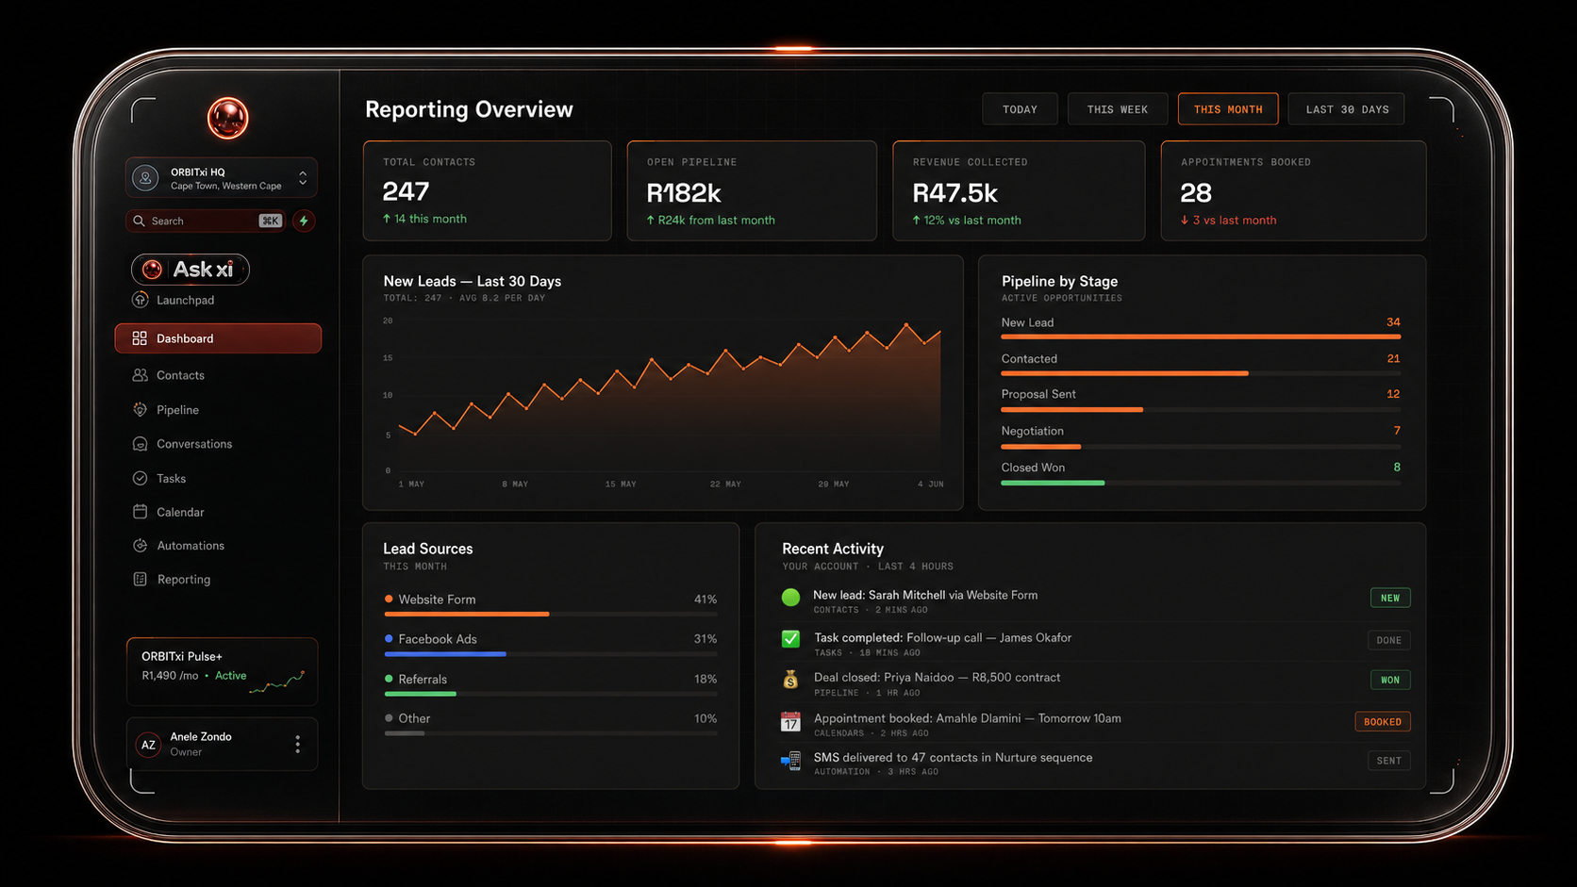
Task: Click the Calendar icon in sidebar
Action: pos(140,512)
